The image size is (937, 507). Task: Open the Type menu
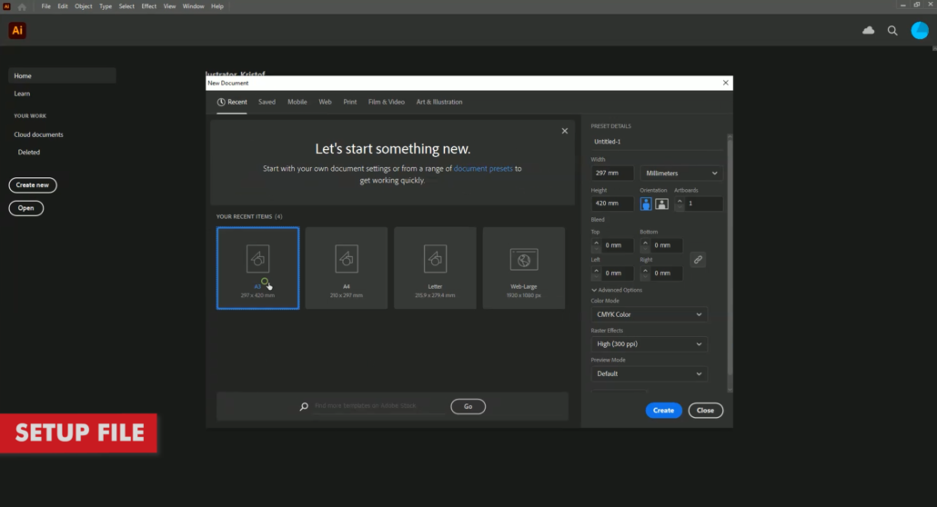[106, 6]
